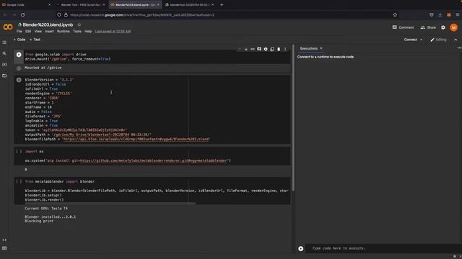Open the cell editor settings gear

(x=266, y=49)
